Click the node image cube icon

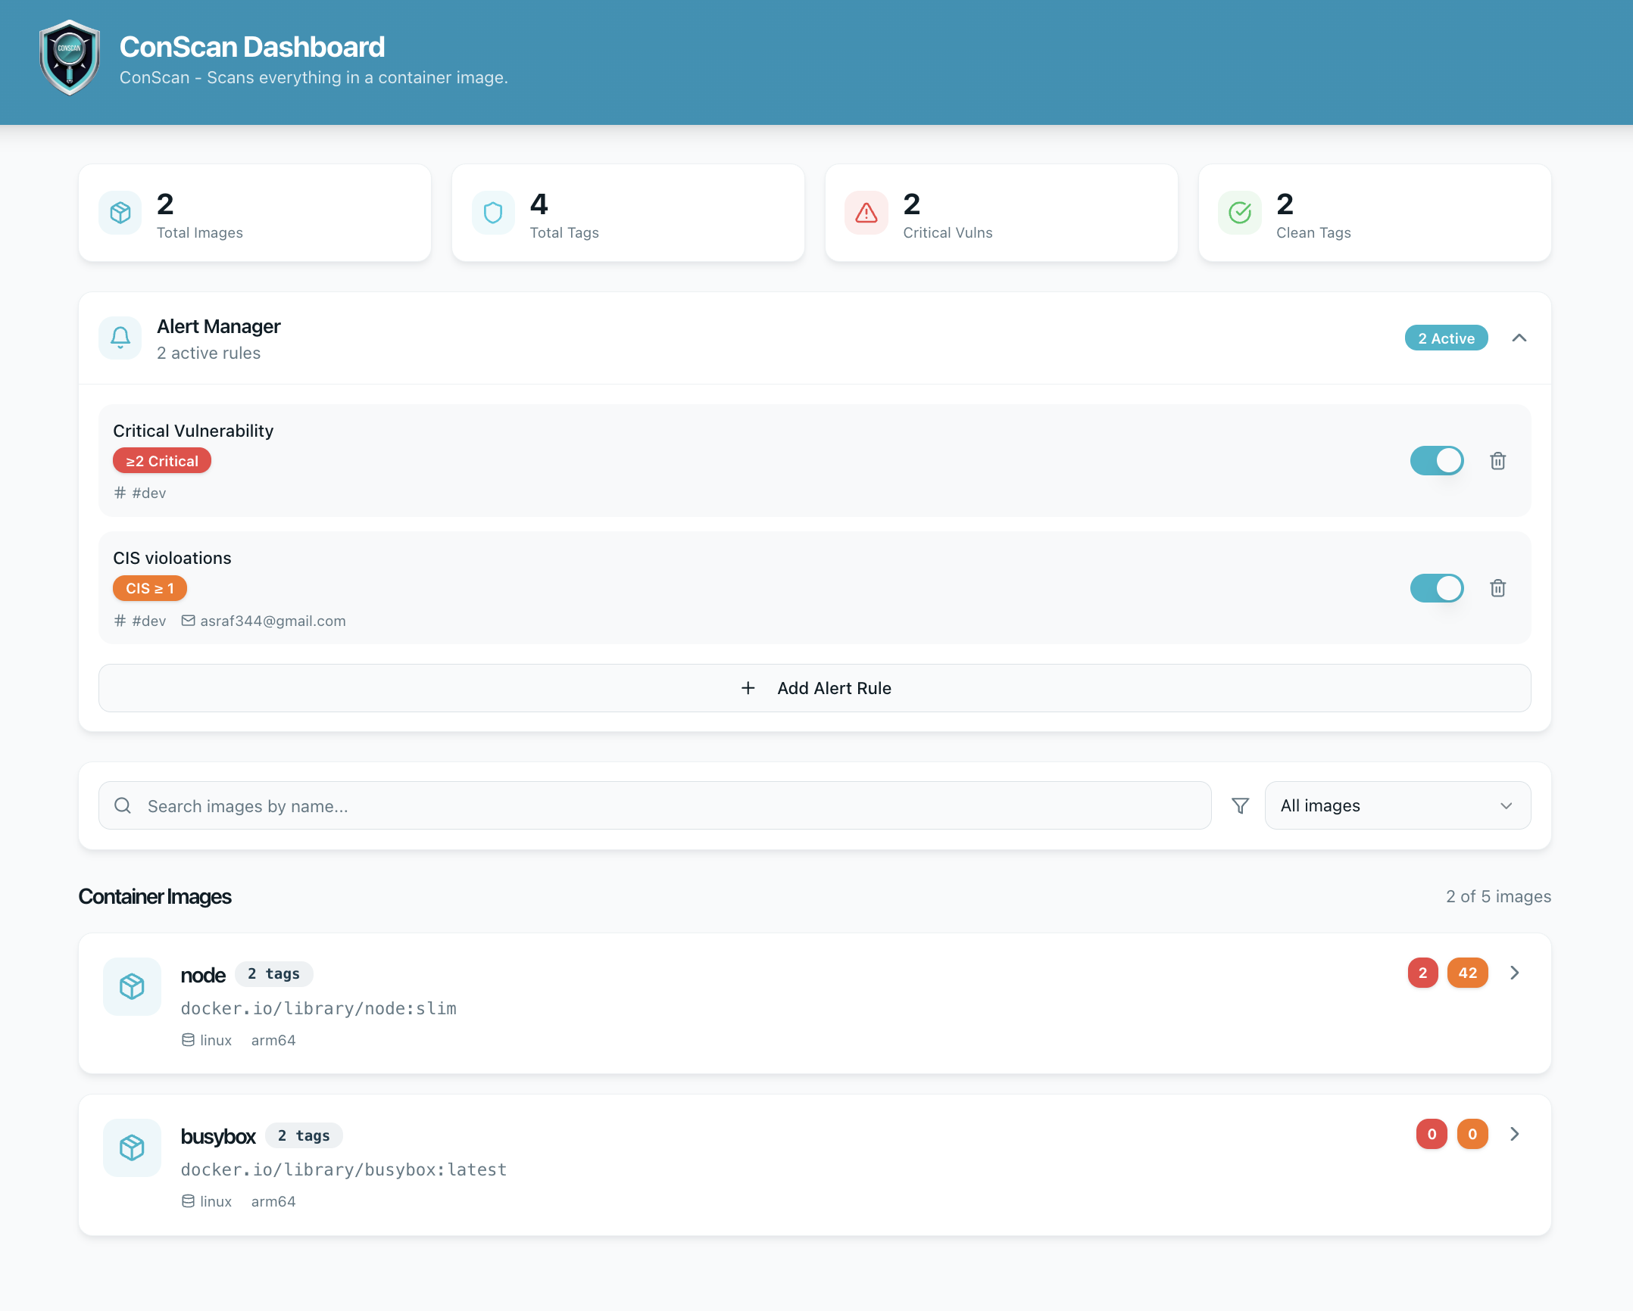132,986
